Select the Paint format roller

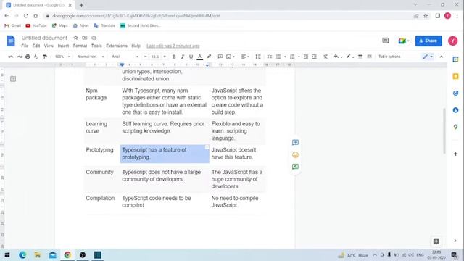[x=45, y=57]
